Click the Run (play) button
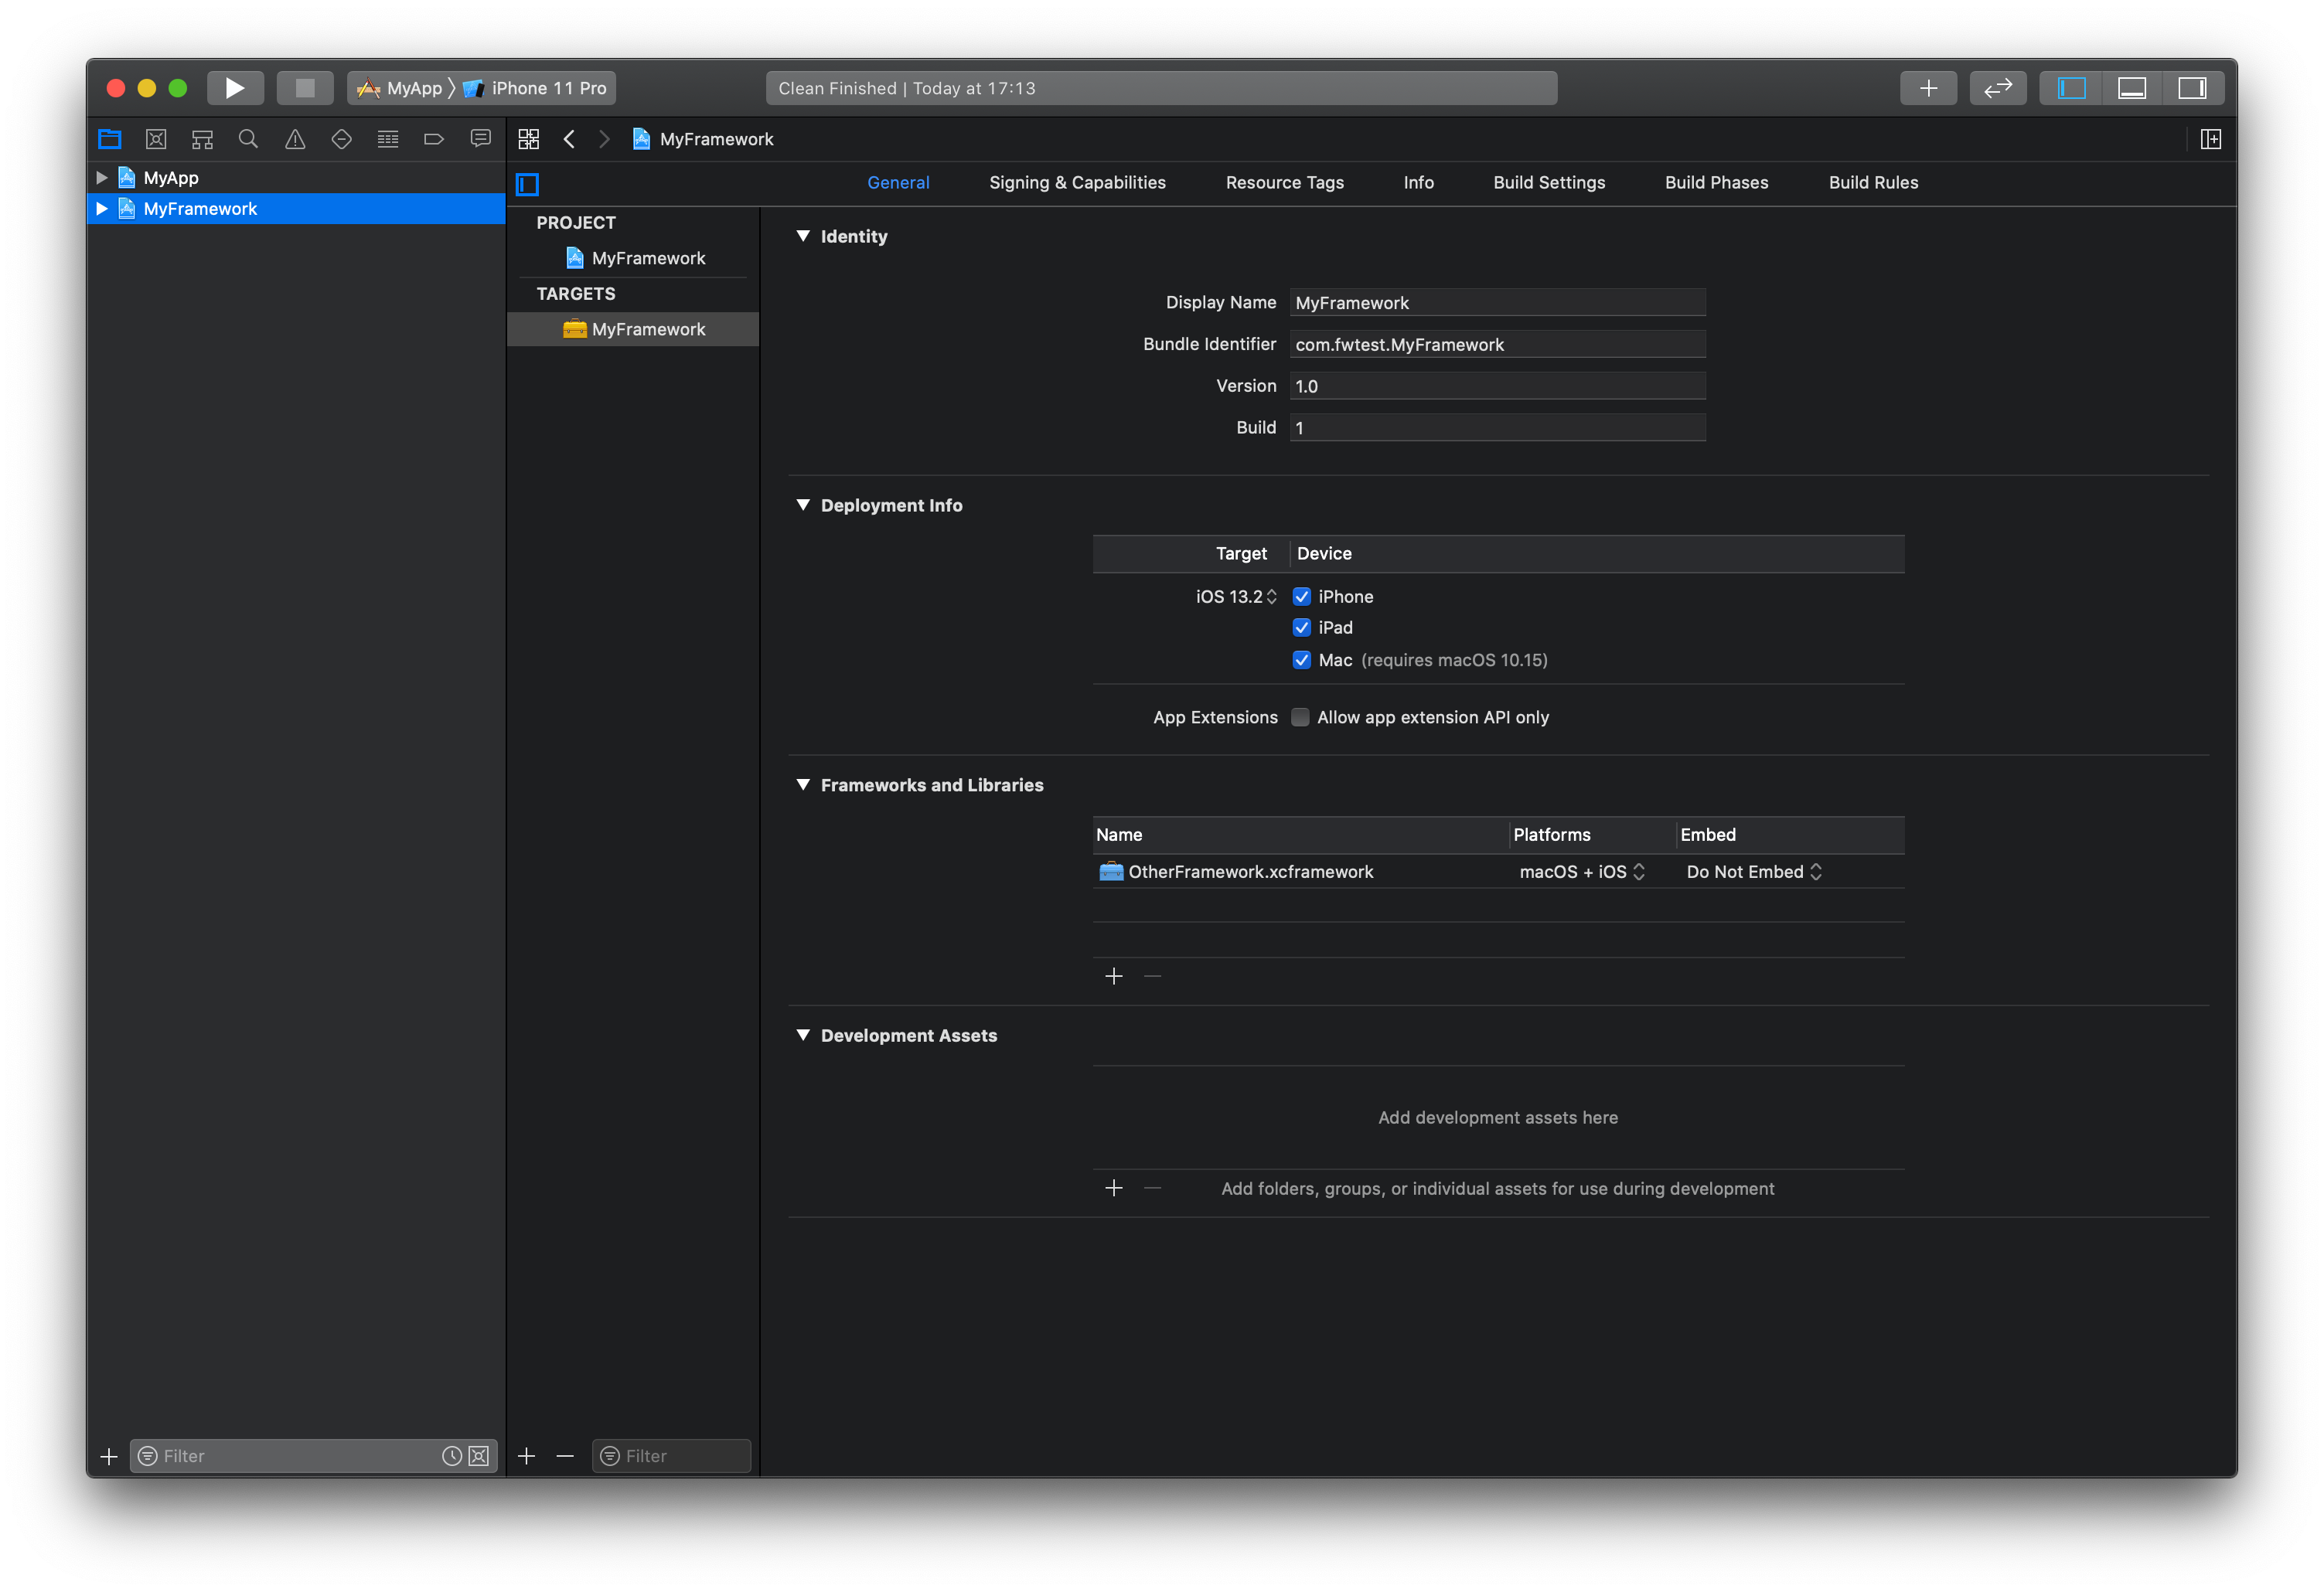 point(235,88)
